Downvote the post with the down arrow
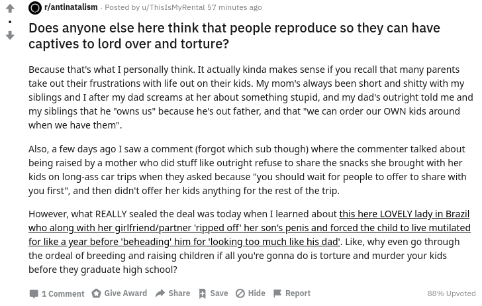The image size is (482, 306). click(x=10, y=35)
